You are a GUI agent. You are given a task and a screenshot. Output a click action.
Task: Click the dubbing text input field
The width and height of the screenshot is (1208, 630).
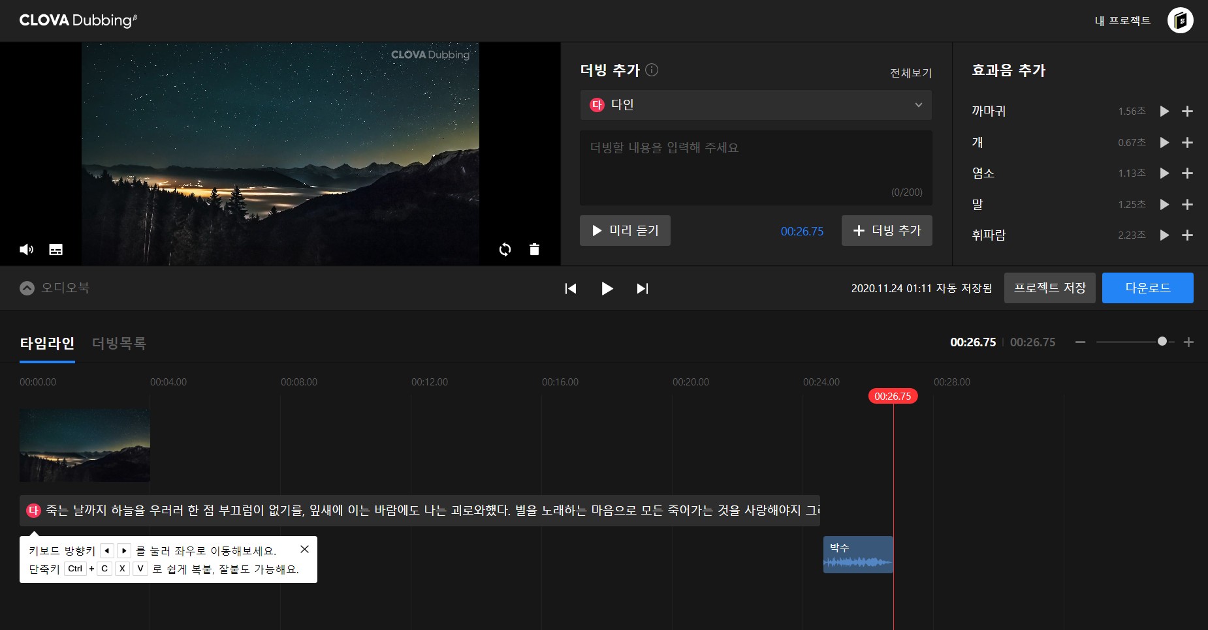coord(755,168)
